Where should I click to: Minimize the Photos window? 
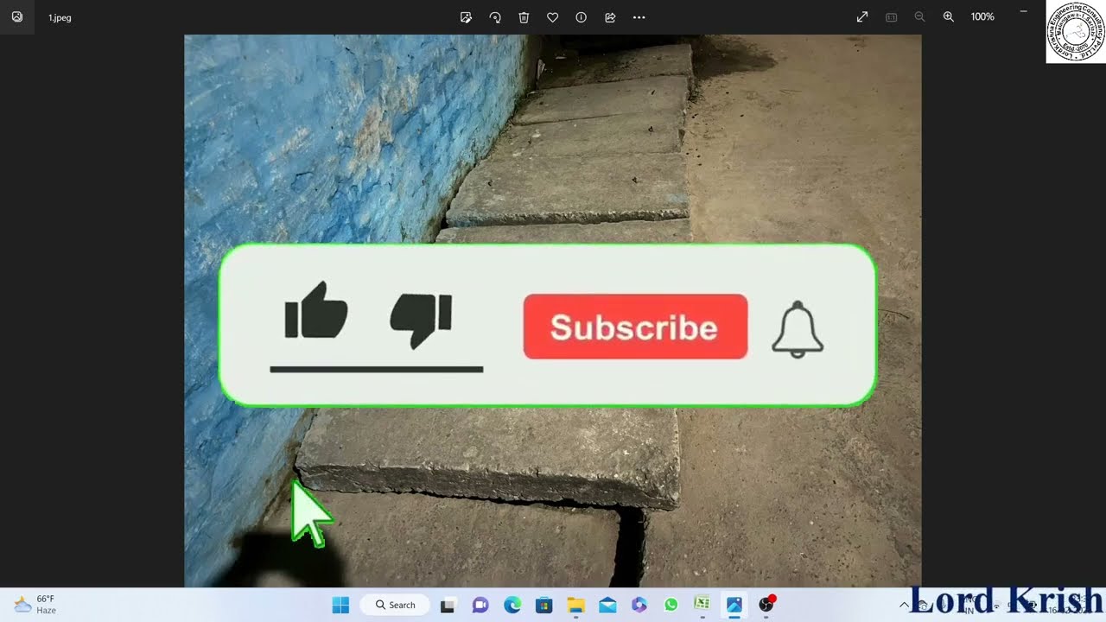click(1023, 11)
